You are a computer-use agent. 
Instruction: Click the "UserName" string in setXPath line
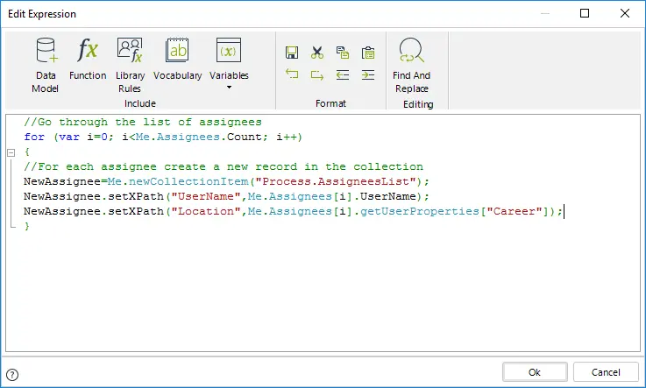tap(206, 196)
